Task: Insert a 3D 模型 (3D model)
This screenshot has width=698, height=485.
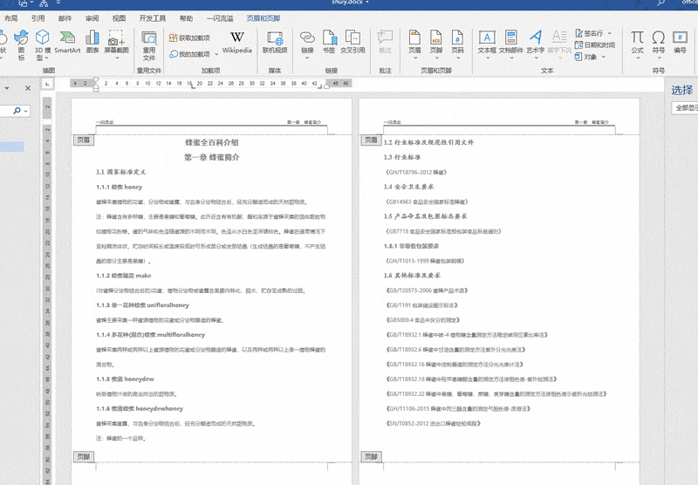Action: [x=43, y=45]
